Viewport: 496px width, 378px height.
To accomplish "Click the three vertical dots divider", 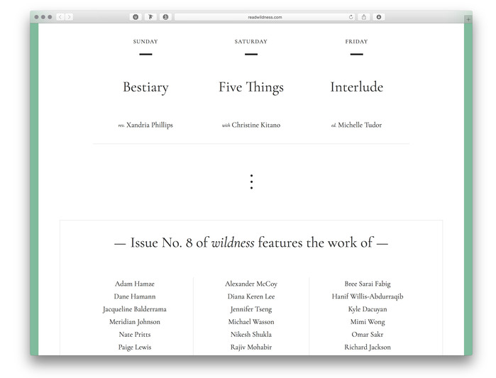I will pos(251,182).
